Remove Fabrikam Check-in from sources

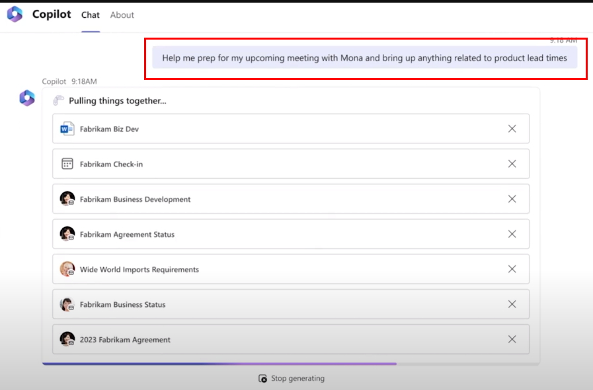512,164
